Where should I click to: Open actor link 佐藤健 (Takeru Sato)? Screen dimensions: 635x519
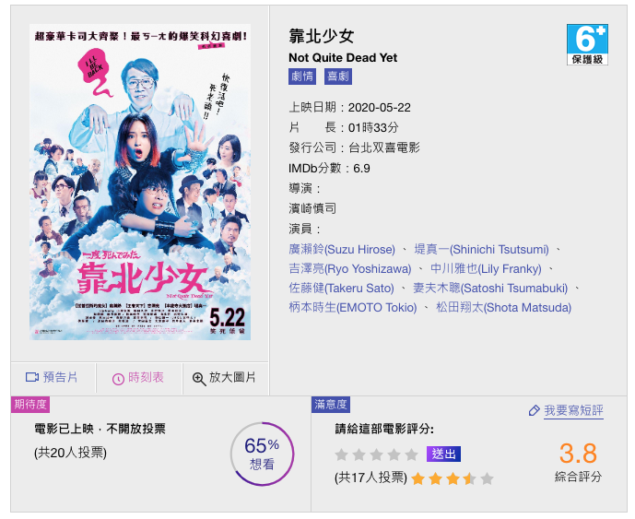[x=341, y=288]
